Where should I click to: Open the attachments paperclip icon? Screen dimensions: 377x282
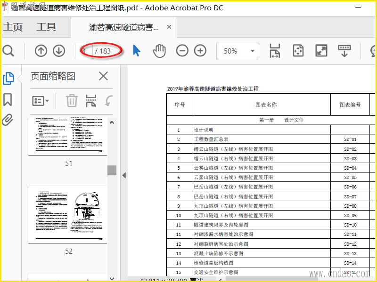pos(8,120)
